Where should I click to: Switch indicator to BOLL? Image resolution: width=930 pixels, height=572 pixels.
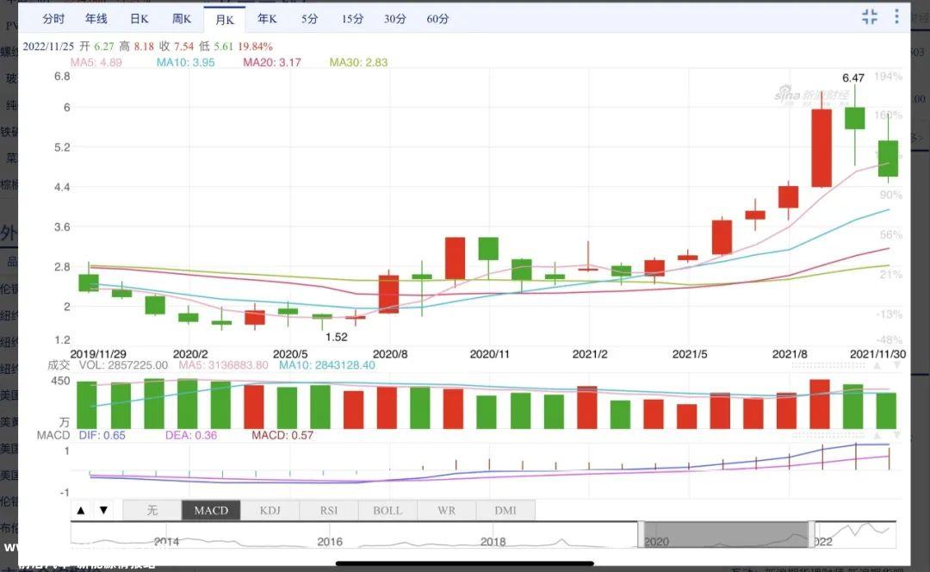point(387,510)
